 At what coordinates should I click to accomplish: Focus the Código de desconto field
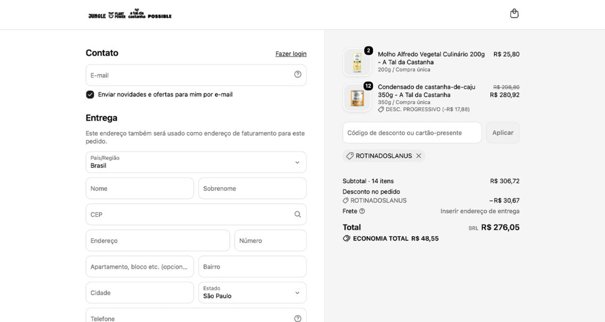[x=412, y=132]
